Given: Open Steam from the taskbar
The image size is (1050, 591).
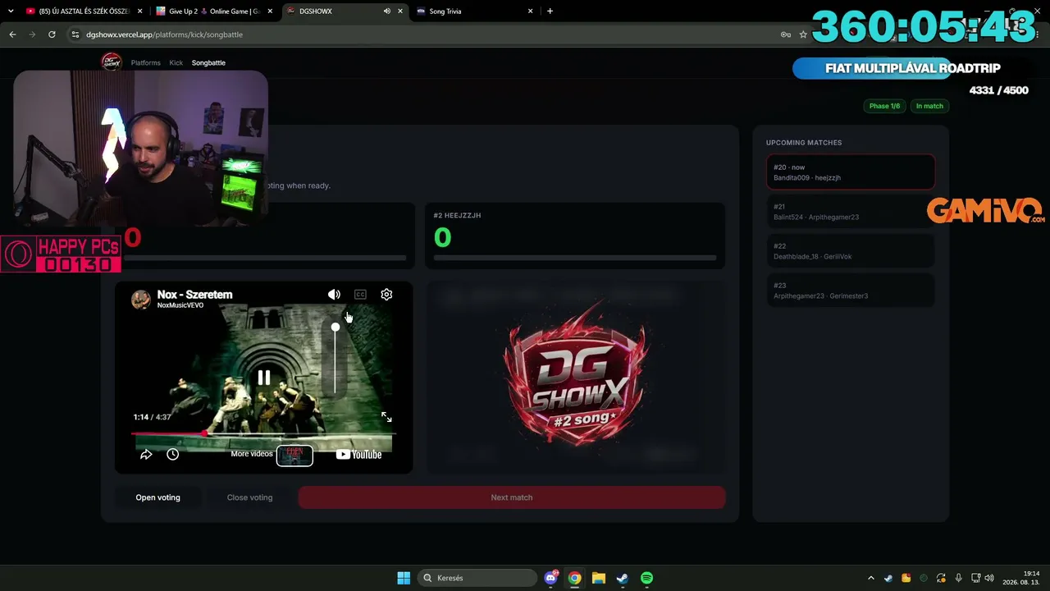Looking at the screenshot, I should tap(623, 578).
